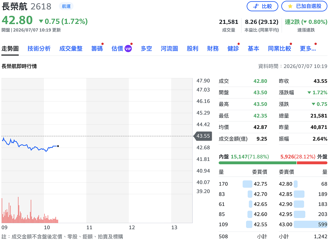Image resolution: width=330 pixels, height=241 pixels.
Task: Click the 長榮航即時行情 heading
Action: tap(19, 66)
